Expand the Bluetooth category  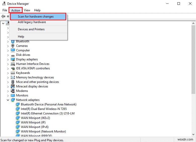(x=8, y=42)
